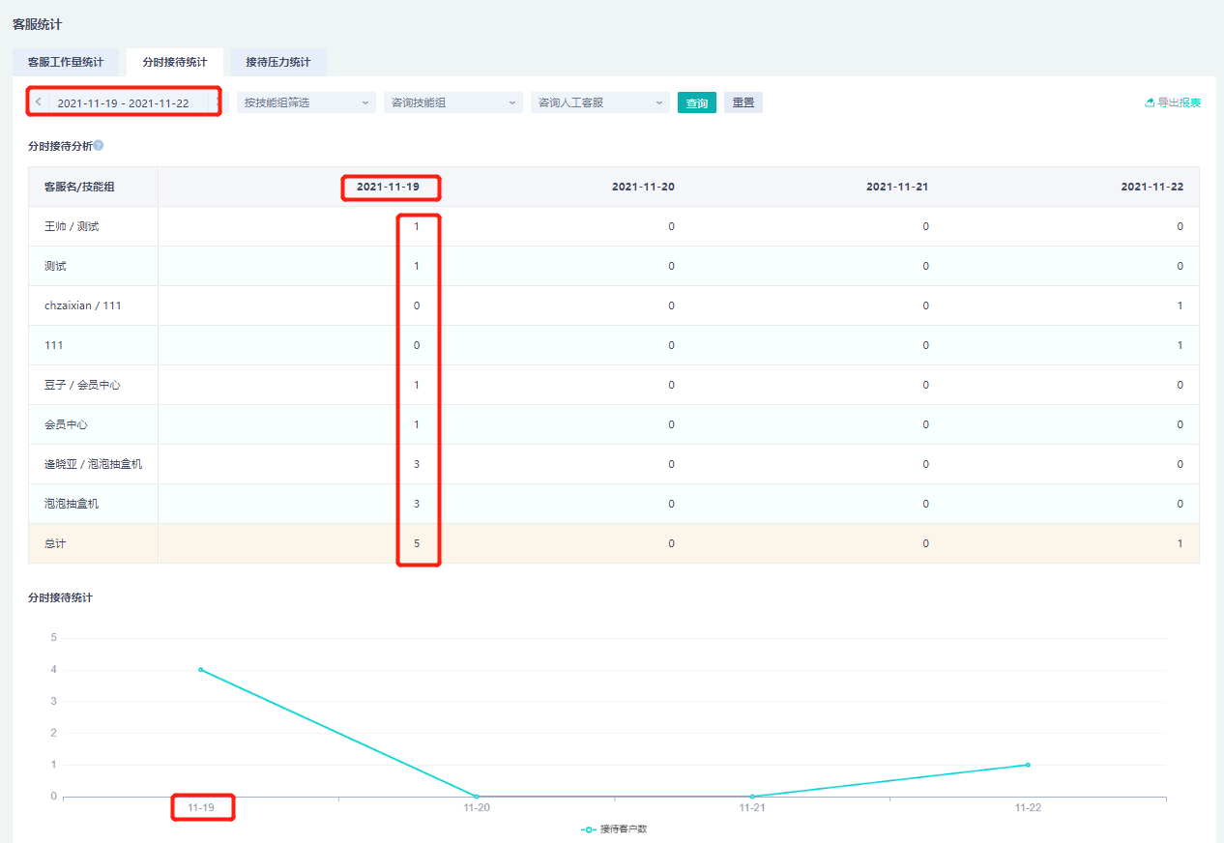The image size is (1224, 843).
Task: Select the 总计 totals row label
Action: (x=55, y=543)
